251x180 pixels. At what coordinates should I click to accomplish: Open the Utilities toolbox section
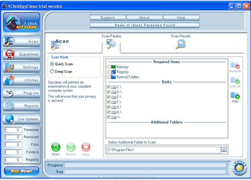click(21, 80)
